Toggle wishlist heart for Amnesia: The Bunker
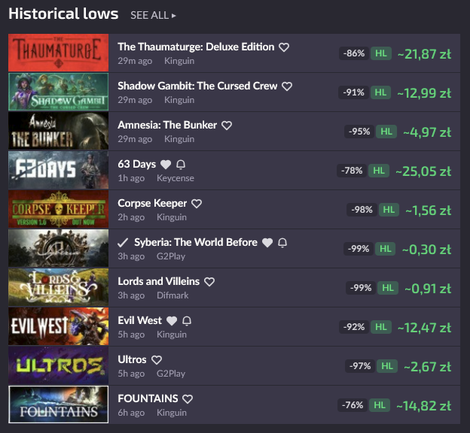 pos(227,126)
